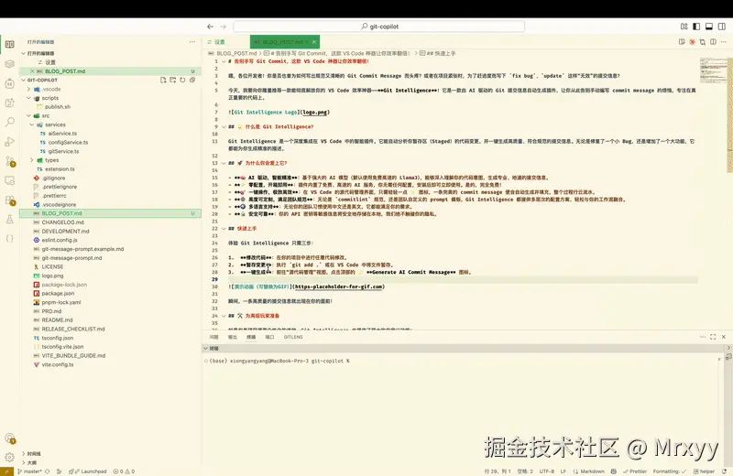Viewport: 733px width, 476px height.
Task: Open the Search view magnifier icon
Action: [x=9, y=122]
